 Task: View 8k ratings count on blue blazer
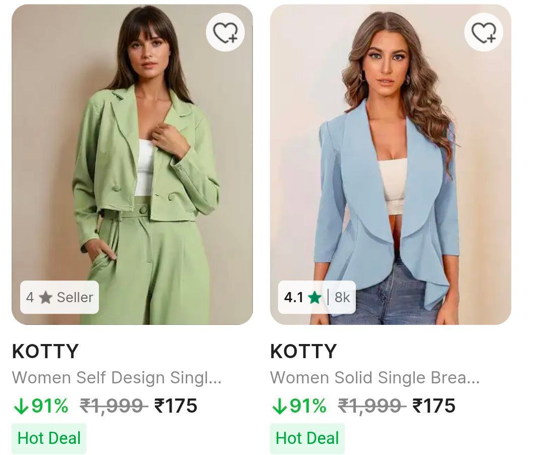[342, 298]
